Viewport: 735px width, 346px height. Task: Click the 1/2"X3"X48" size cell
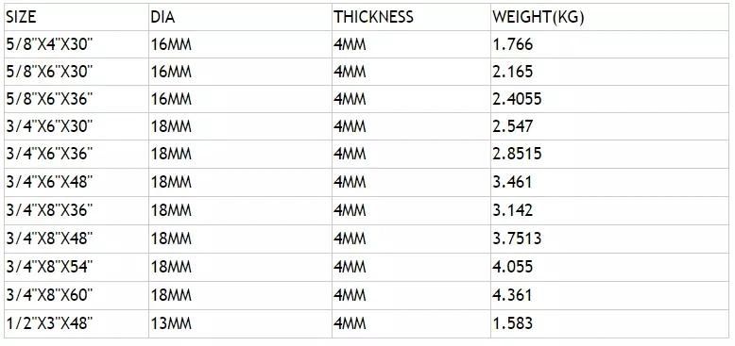click(77, 323)
